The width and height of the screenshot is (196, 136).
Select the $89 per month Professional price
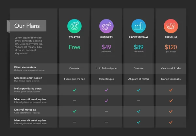[x=139, y=48]
